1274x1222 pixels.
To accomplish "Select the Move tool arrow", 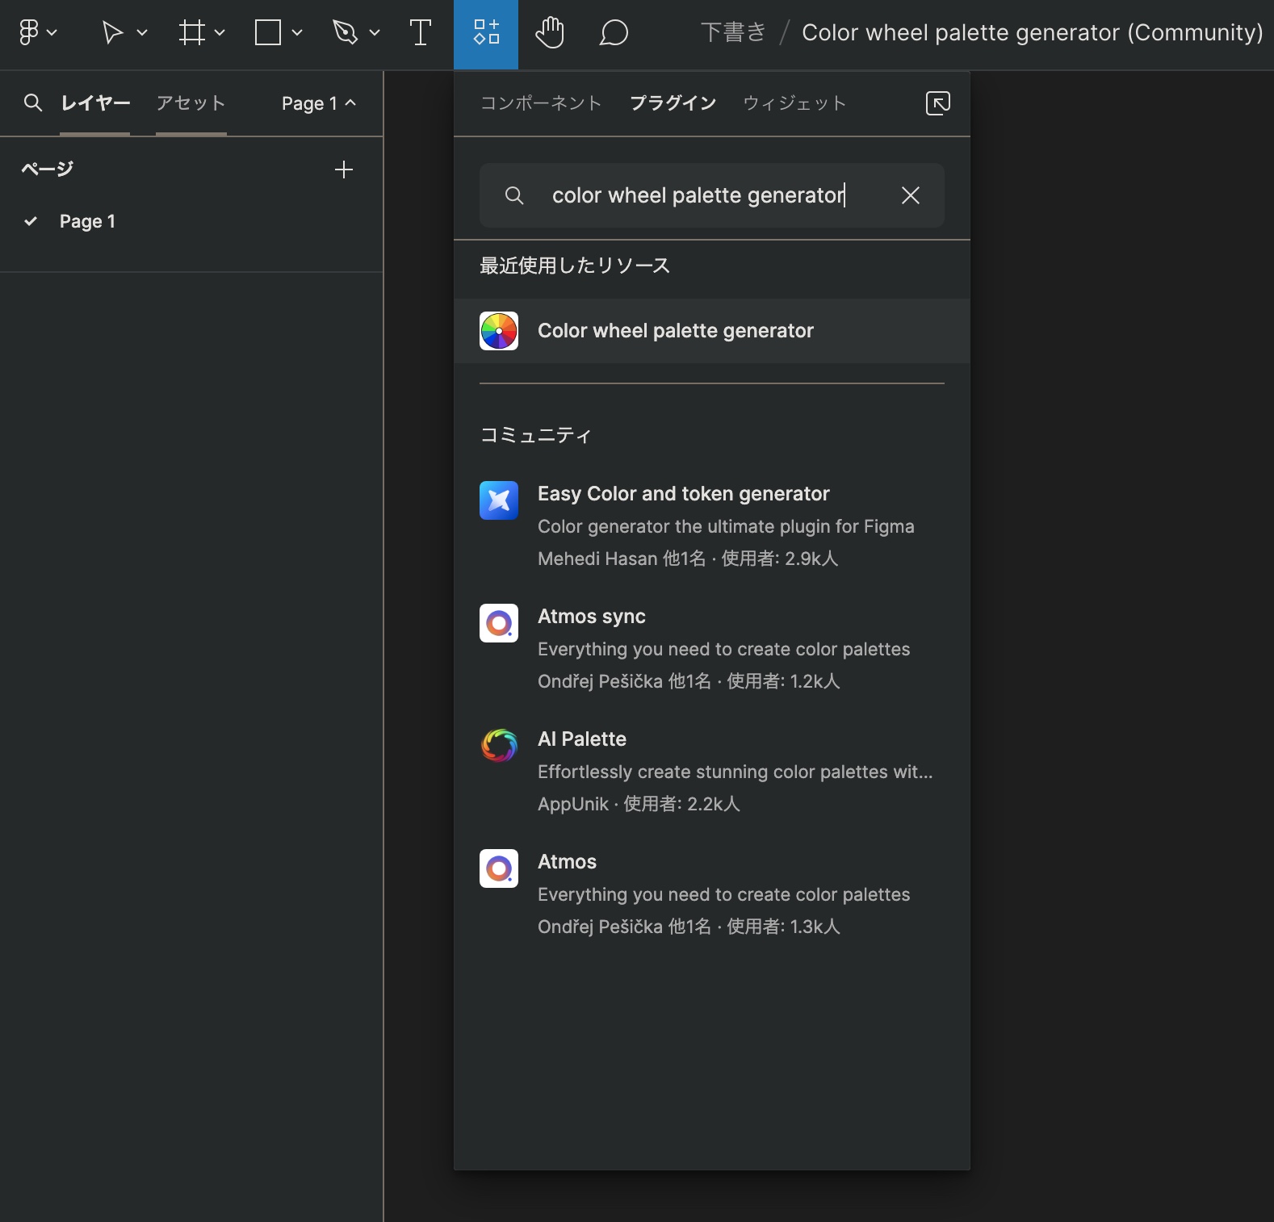I will (x=112, y=33).
